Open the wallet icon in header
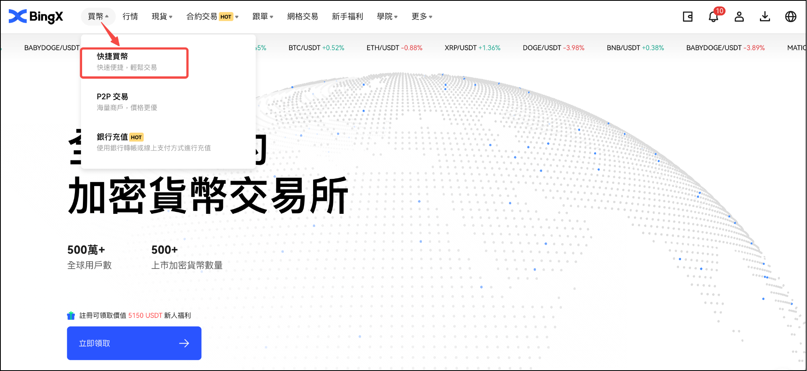 click(x=687, y=16)
